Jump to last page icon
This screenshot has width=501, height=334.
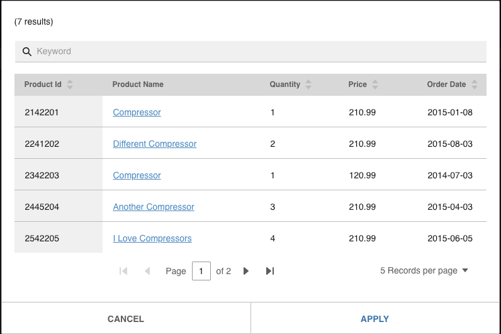(x=270, y=271)
